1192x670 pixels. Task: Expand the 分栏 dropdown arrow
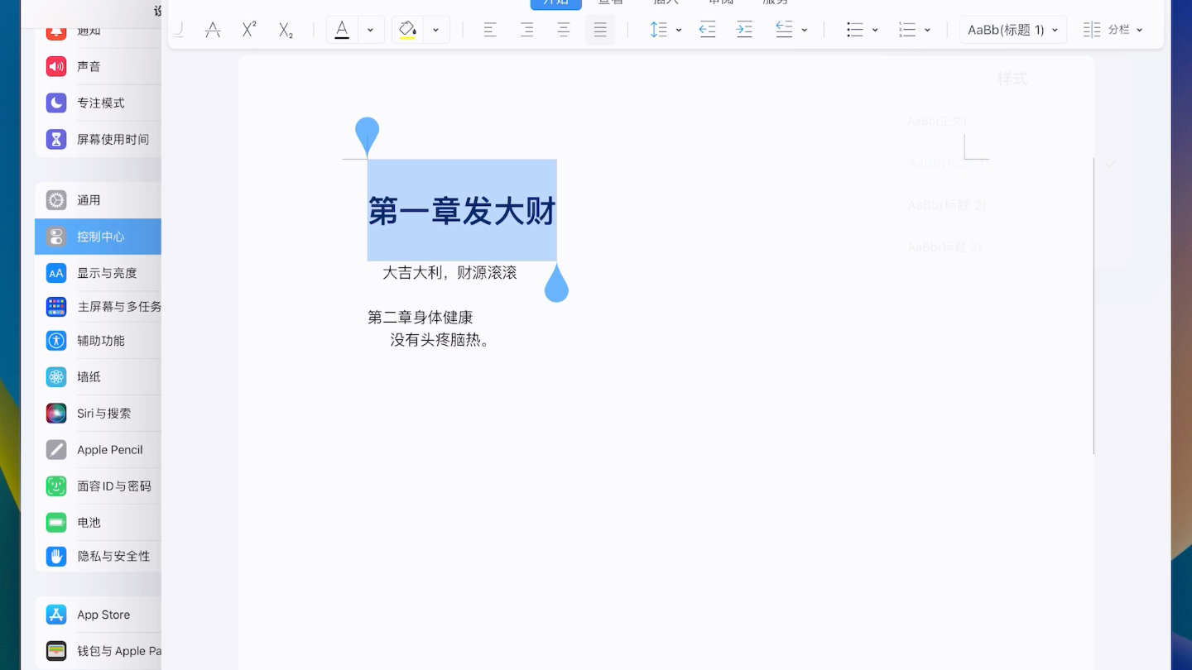[1140, 30]
